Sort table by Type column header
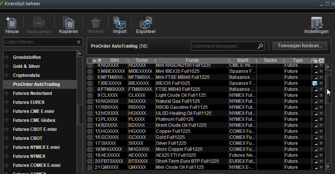The image size is (335, 174). tap(297, 60)
